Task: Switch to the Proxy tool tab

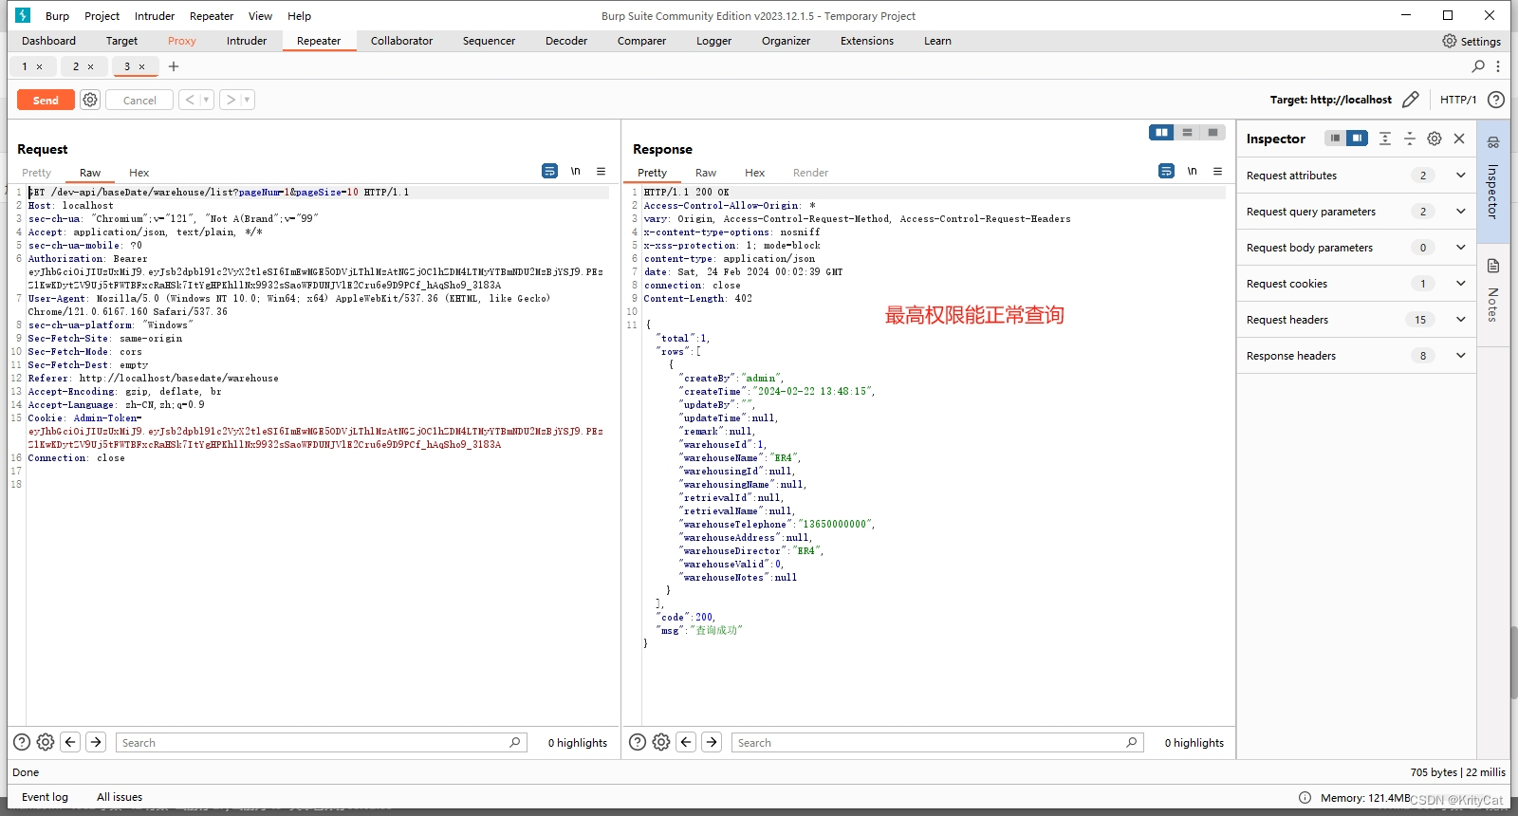Action: click(182, 41)
